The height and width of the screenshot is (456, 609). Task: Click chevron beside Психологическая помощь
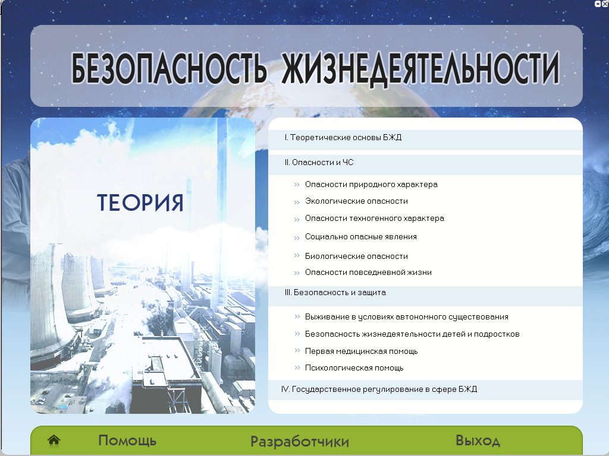pos(297,367)
